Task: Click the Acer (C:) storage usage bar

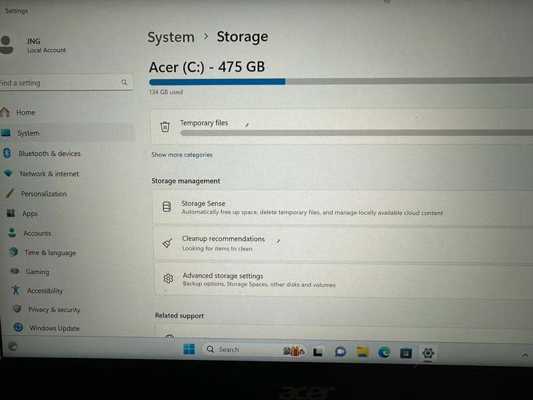Action: (x=341, y=81)
